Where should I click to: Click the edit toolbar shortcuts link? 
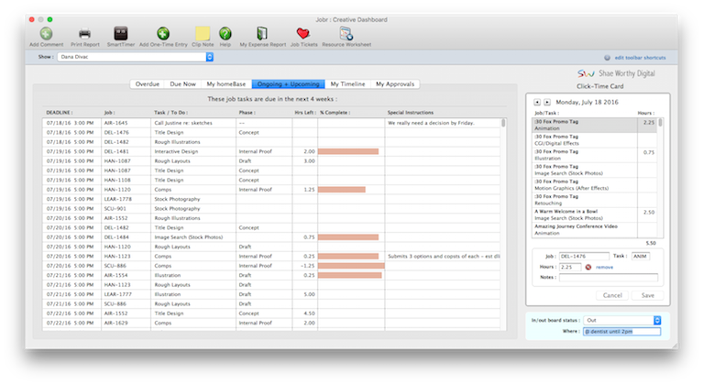pyautogui.click(x=642, y=58)
